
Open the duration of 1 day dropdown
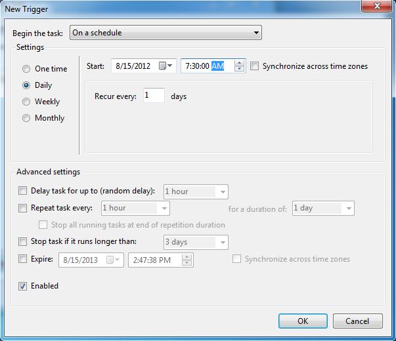pos(323,208)
